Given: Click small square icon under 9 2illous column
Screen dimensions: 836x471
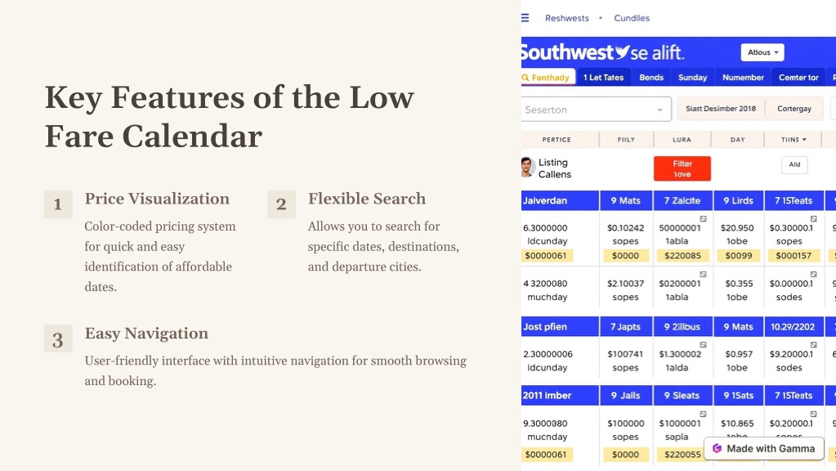Looking at the screenshot, I should pyautogui.click(x=704, y=345).
